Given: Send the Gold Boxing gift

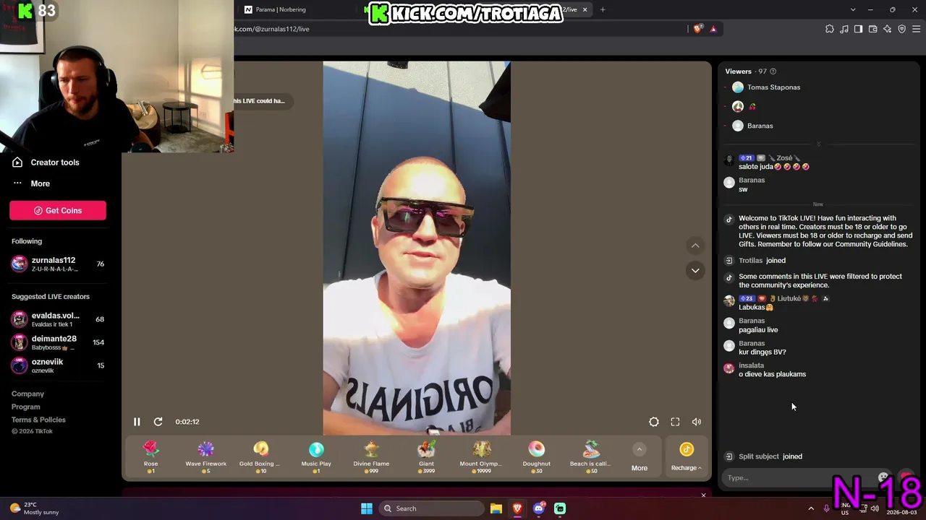Looking at the screenshot, I should point(260,457).
